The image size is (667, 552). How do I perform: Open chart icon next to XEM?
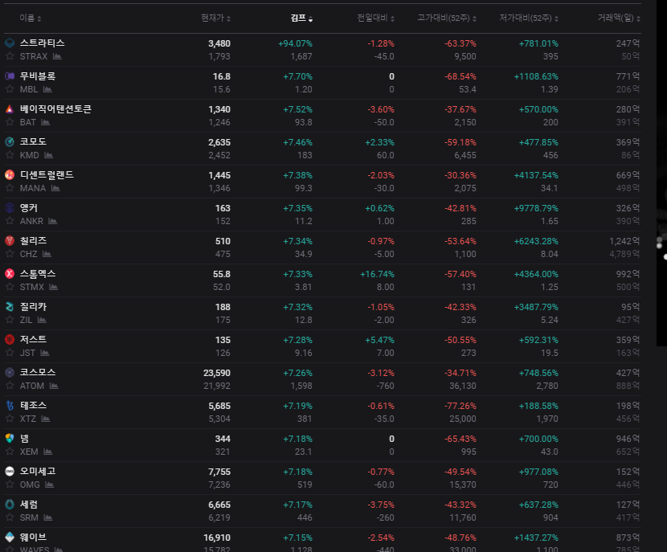(47, 452)
